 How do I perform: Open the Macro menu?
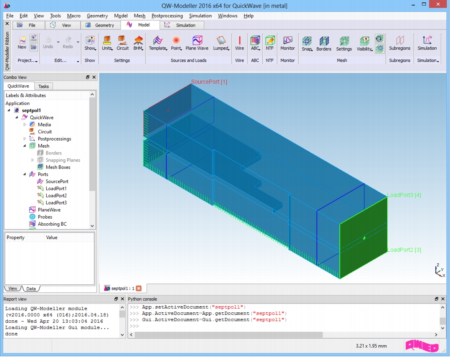click(74, 16)
